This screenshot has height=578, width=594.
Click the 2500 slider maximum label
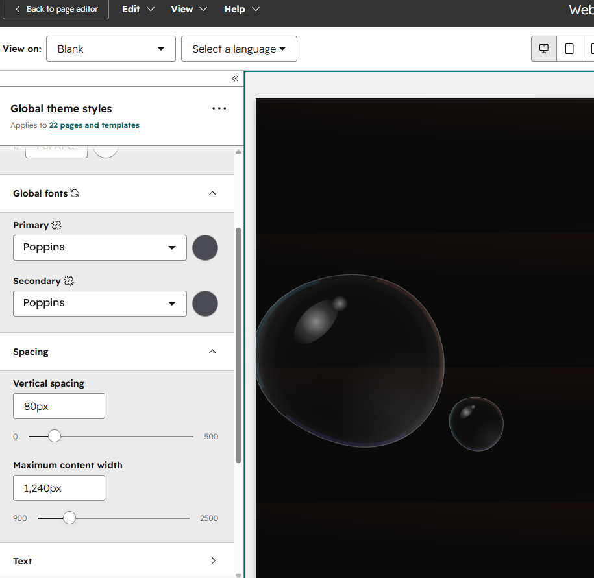[x=209, y=518]
